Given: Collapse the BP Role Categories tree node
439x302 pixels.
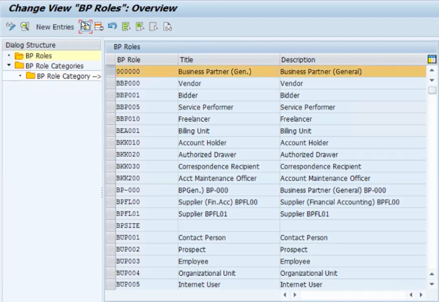Looking at the screenshot, I should click(x=9, y=66).
